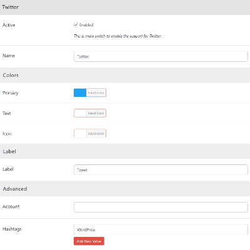Click Select Color button for Text
Screen dimensions: 250x250
coord(96,113)
